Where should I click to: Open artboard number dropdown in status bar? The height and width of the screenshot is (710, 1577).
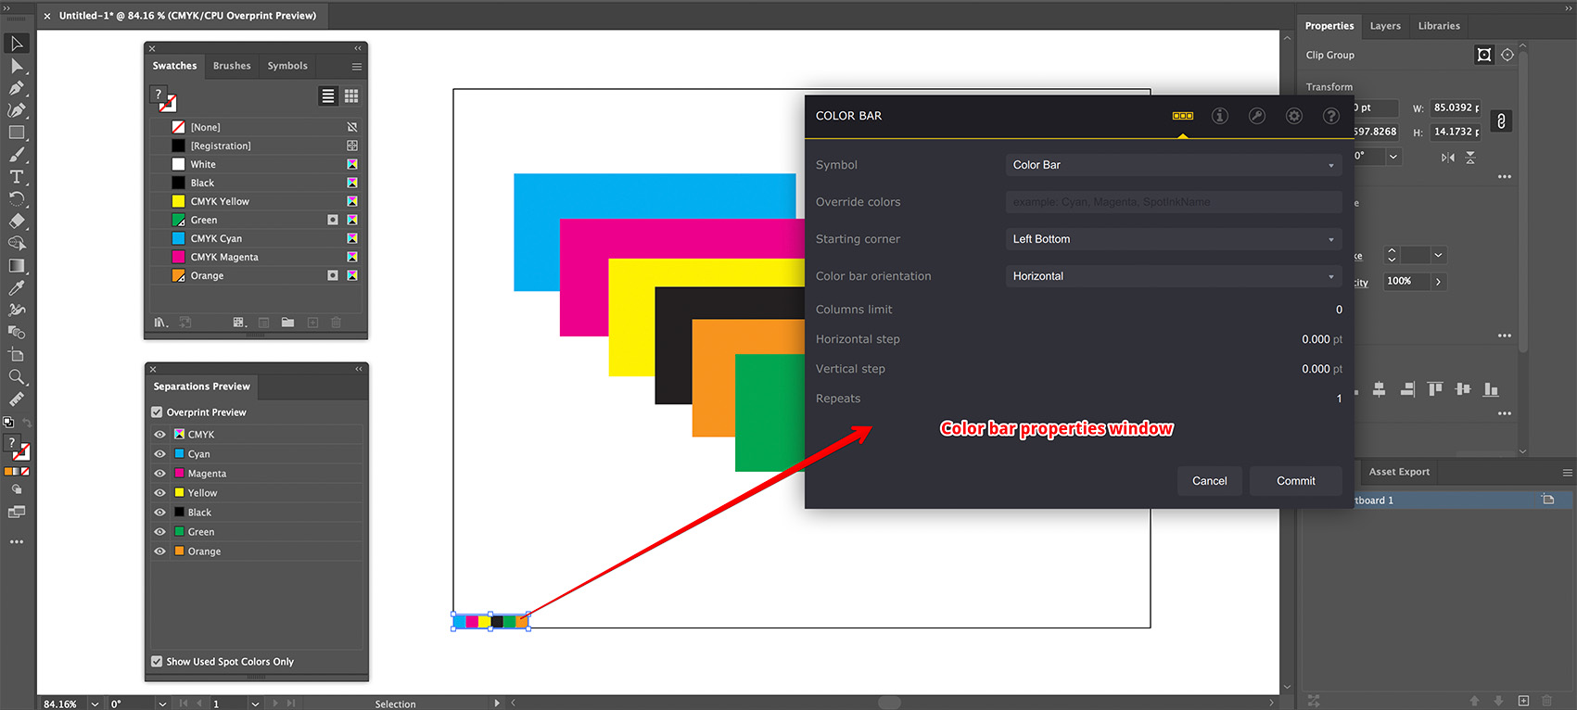(x=255, y=704)
